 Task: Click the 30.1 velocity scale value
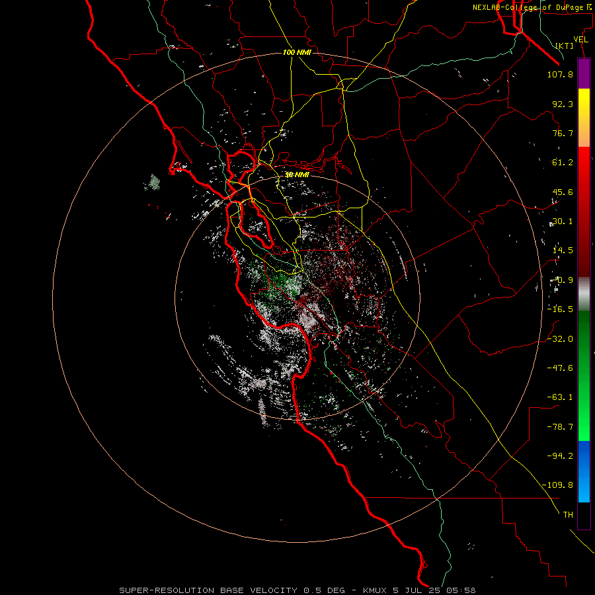point(563,221)
